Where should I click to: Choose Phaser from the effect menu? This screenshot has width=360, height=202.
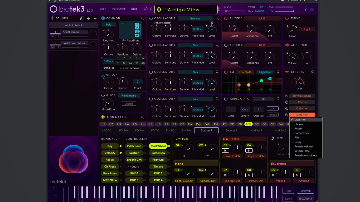pyautogui.click(x=306, y=129)
